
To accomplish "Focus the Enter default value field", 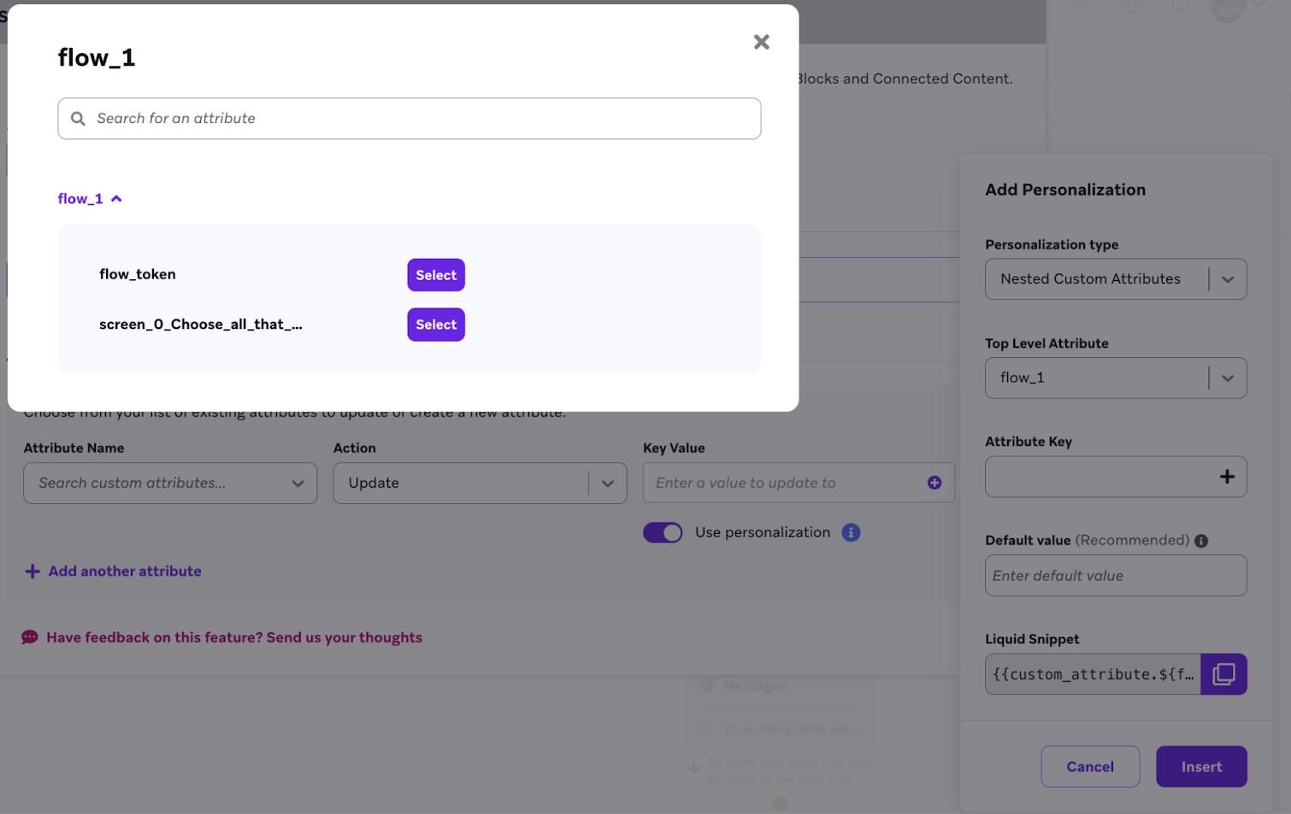I will [1115, 576].
